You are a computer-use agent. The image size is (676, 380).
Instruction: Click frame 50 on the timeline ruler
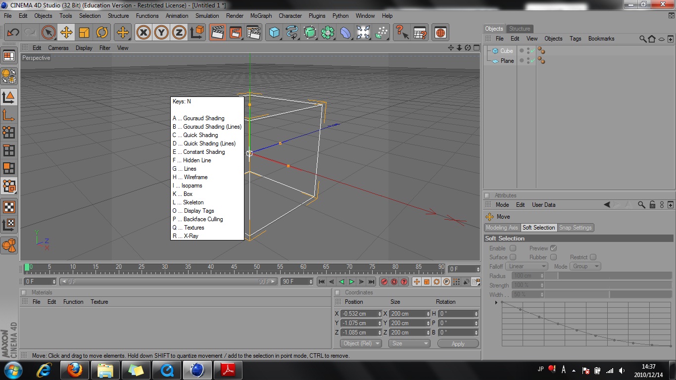click(257, 268)
